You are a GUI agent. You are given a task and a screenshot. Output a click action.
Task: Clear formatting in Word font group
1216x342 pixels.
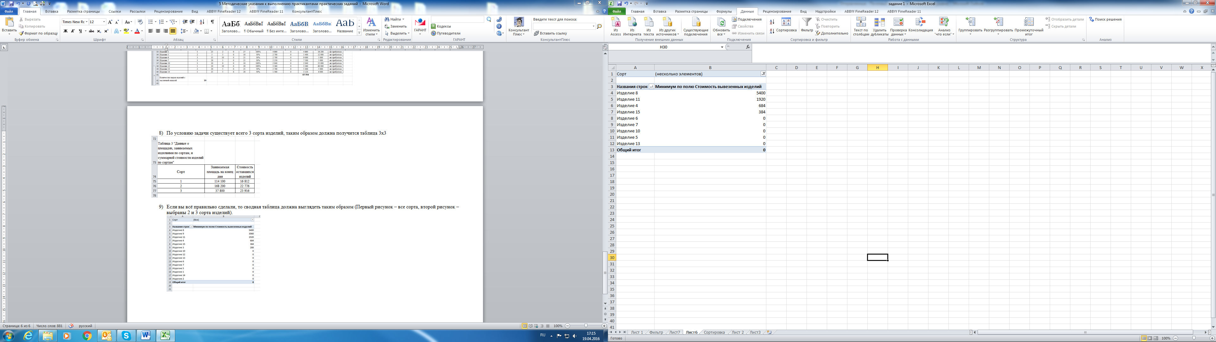point(140,22)
